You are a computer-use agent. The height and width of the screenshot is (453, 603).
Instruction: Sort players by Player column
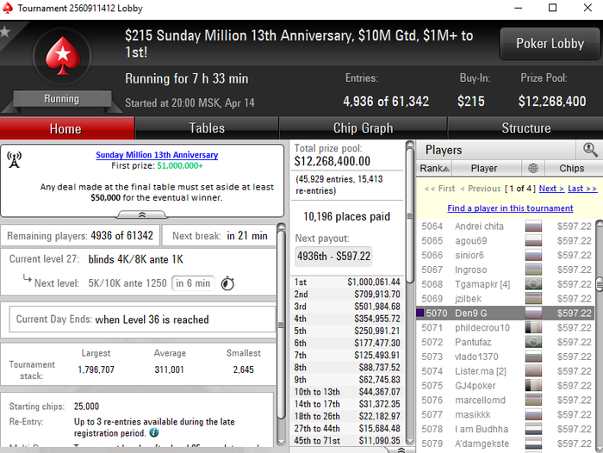pos(486,168)
